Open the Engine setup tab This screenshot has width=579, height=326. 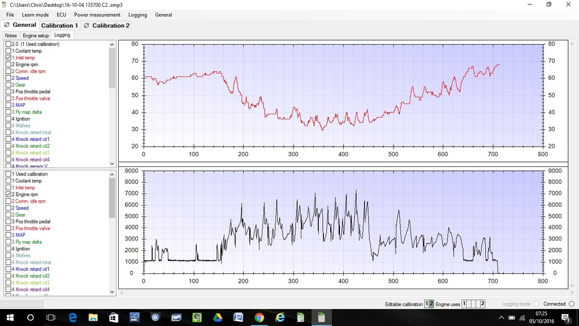tap(35, 35)
